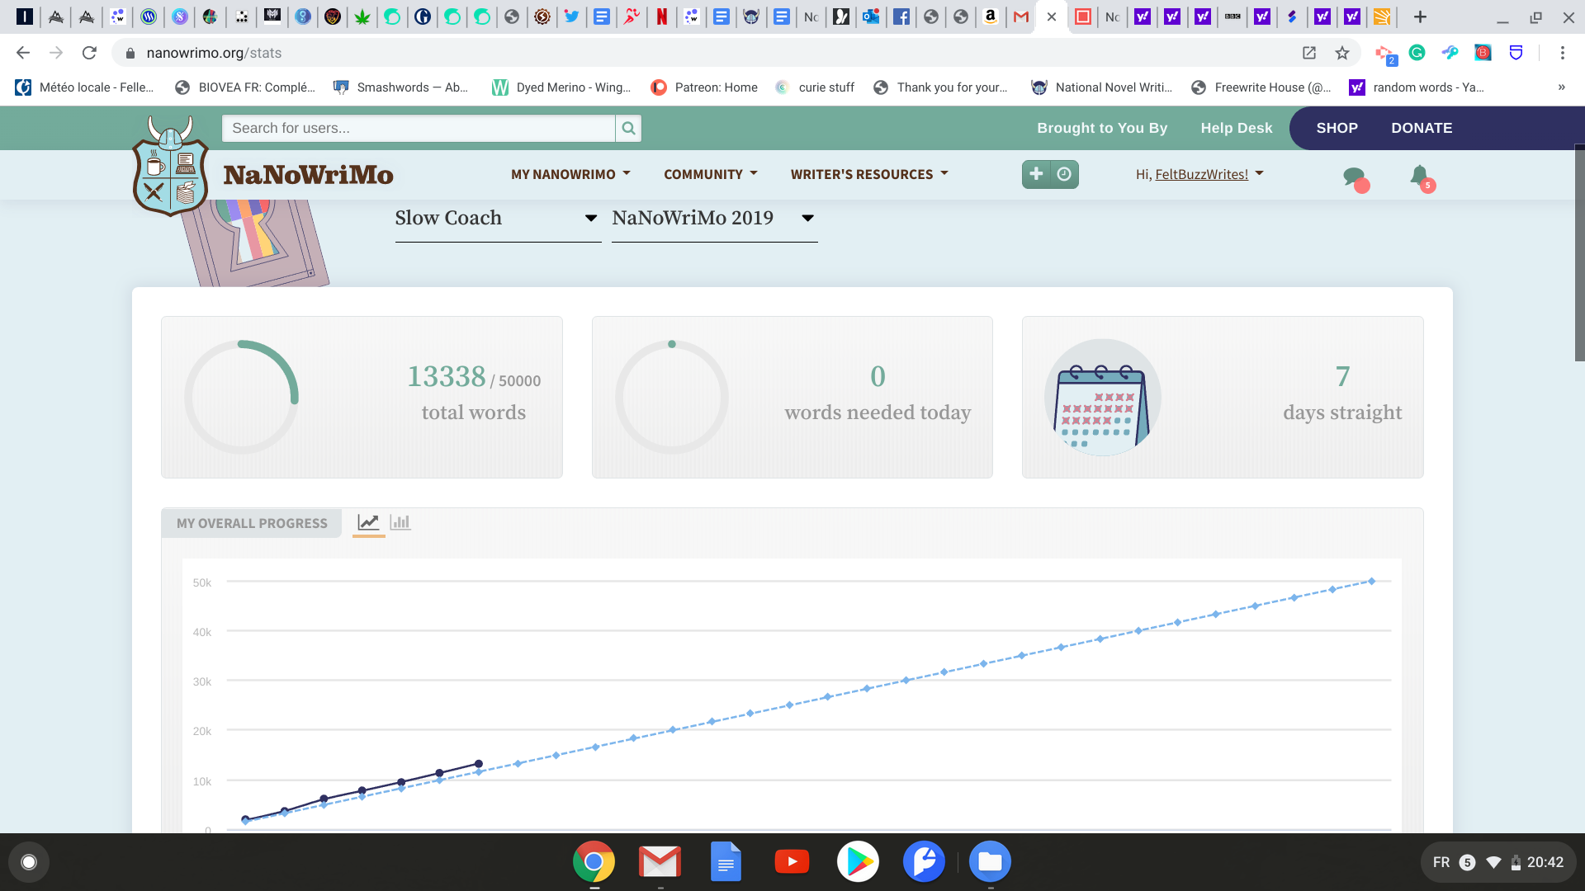Open random words Yahoo bookmark
This screenshot has width=1585, height=891.
point(1417,87)
